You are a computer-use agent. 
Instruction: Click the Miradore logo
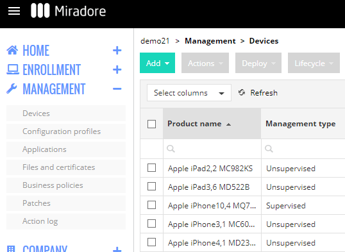pos(69,10)
